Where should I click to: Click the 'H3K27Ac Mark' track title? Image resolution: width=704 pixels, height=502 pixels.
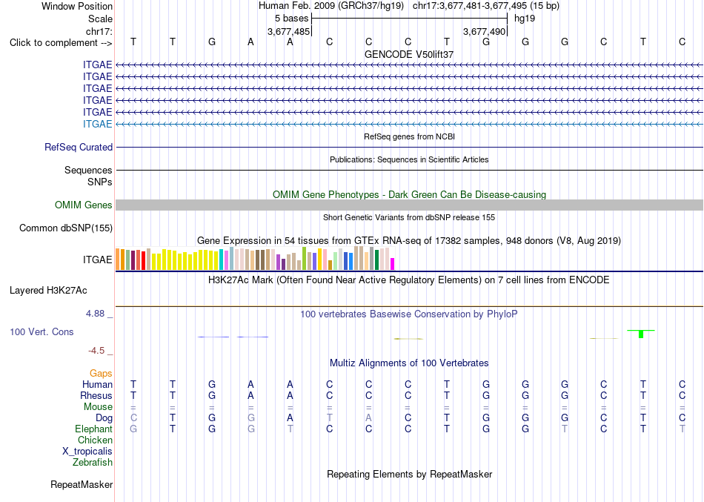coord(409,280)
